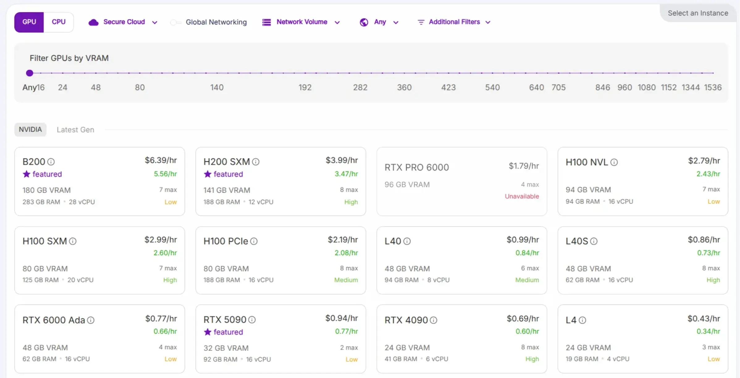
Task: Click info icon next to L40S
Action: [x=594, y=241]
